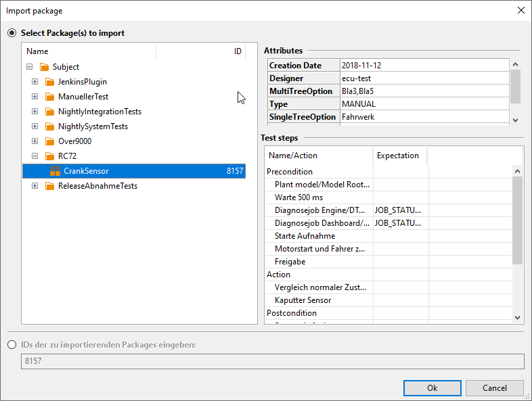Screen dimensions: 532x401
Task: Click the Expectation column header
Action: click(400, 156)
